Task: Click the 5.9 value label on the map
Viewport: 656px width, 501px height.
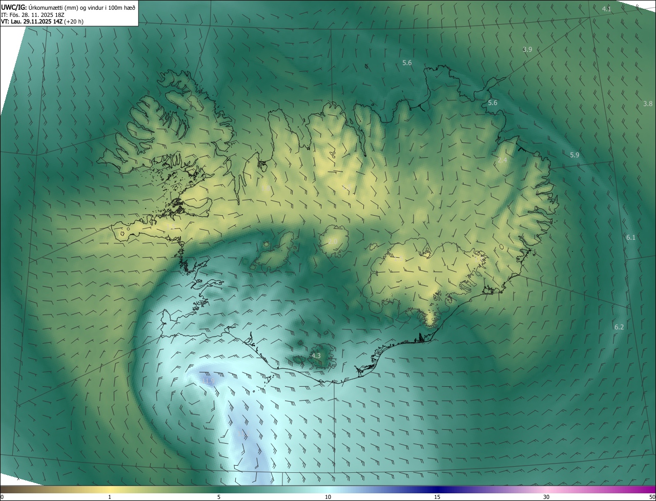Action: 575,155
